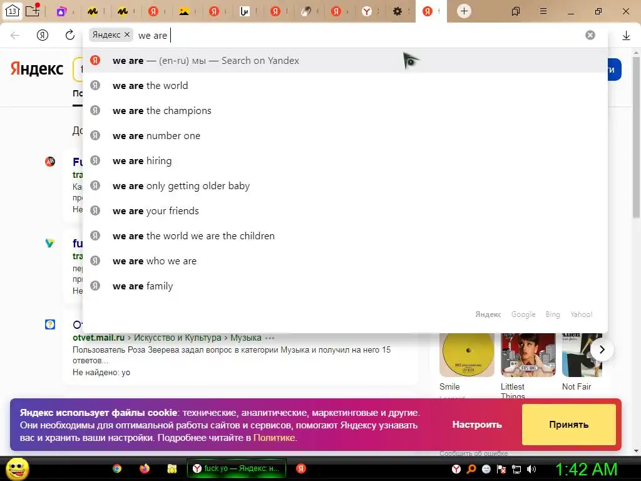
Task: Reload the current page
Action: tap(70, 35)
